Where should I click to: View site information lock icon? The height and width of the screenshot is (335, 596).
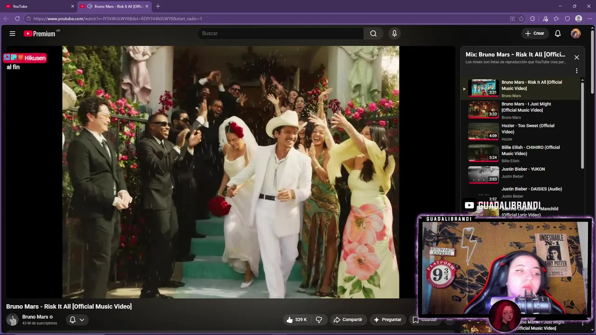click(28, 19)
